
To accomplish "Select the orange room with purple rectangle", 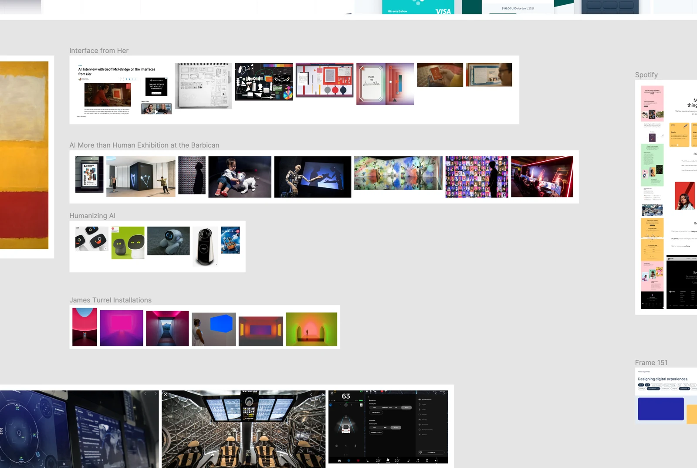I will pyautogui.click(x=261, y=331).
